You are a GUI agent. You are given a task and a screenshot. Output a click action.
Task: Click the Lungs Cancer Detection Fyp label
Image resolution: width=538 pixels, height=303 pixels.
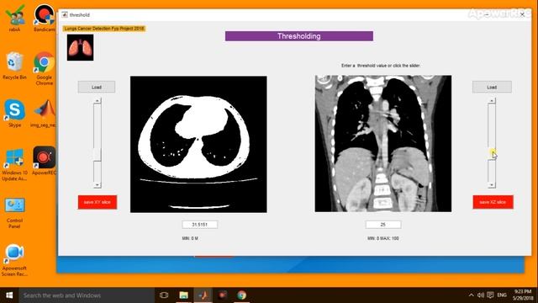point(104,29)
